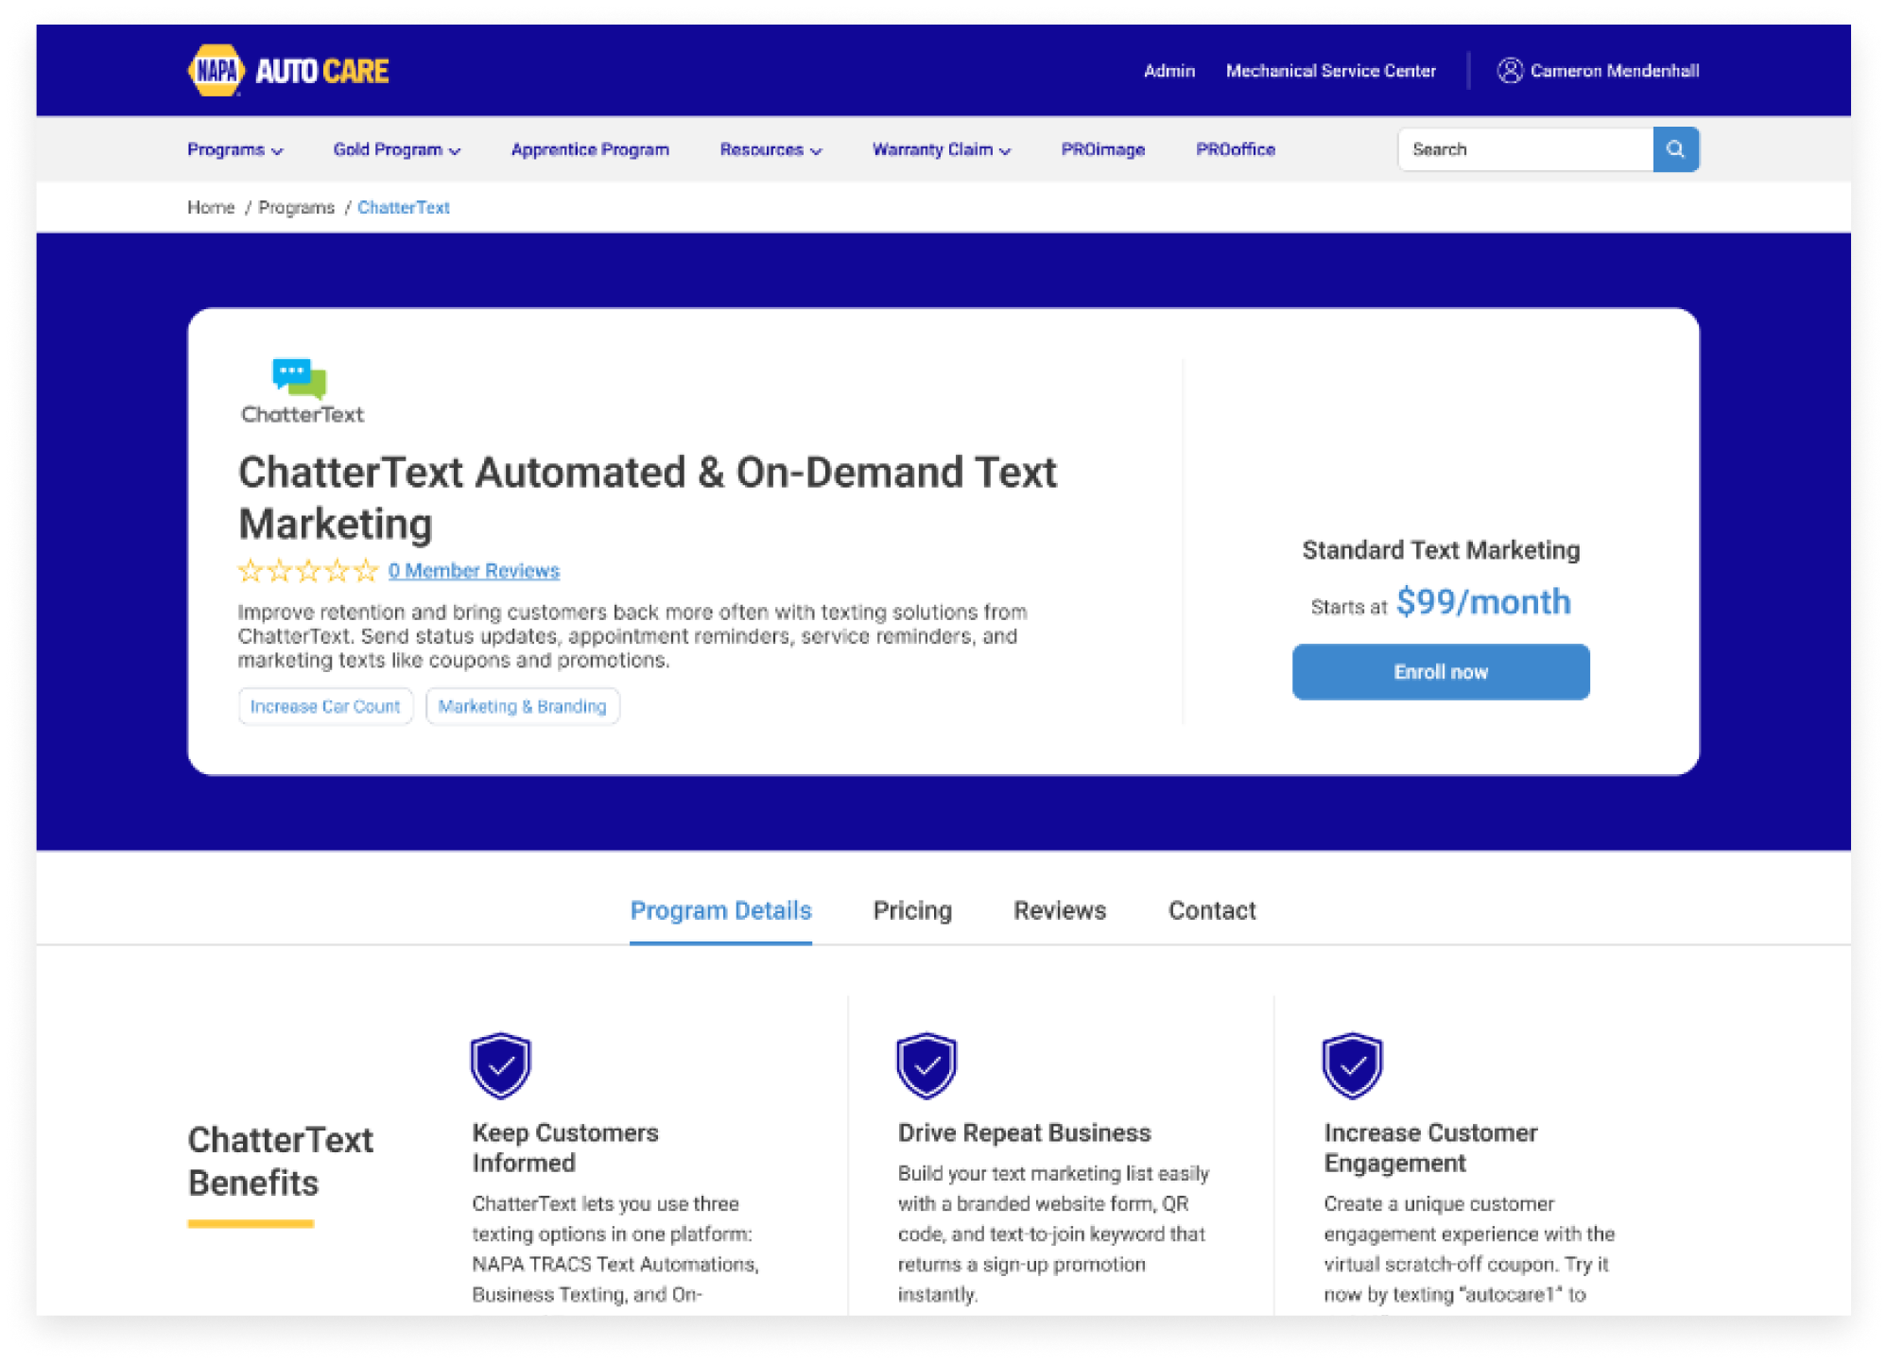
Task: Open the PROoffice menu item
Action: (1235, 149)
